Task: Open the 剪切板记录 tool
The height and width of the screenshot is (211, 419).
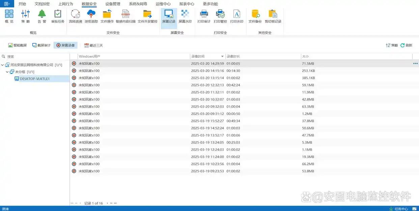Action: (x=273, y=16)
